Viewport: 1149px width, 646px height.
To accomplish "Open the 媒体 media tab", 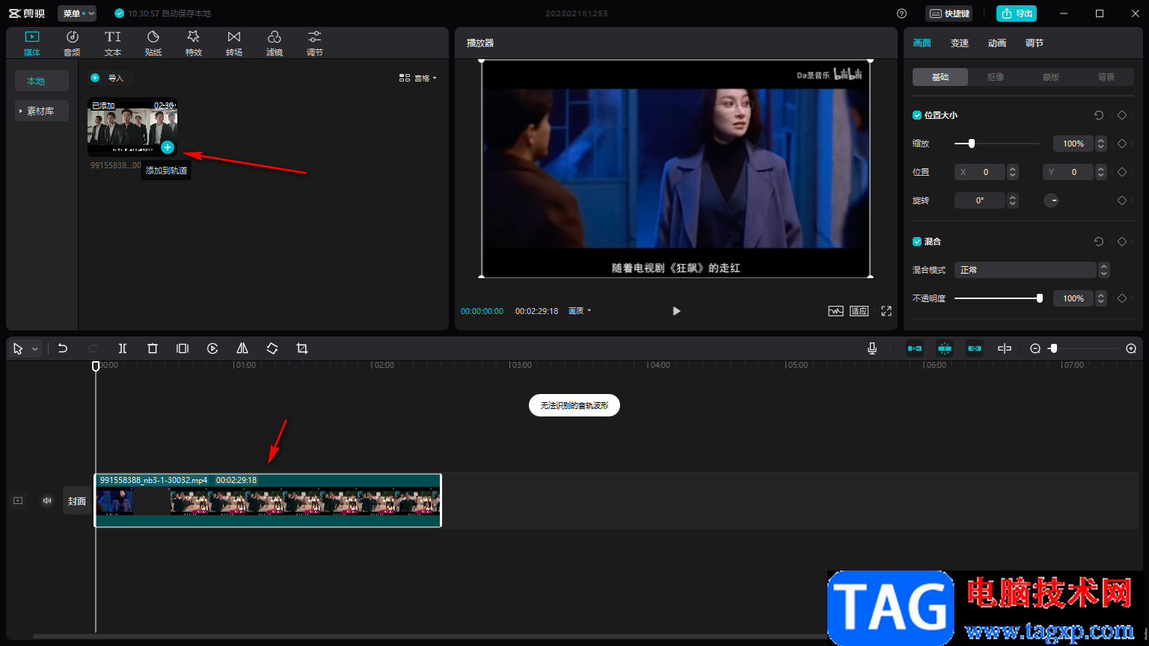I will pyautogui.click(x=31, y=43).
